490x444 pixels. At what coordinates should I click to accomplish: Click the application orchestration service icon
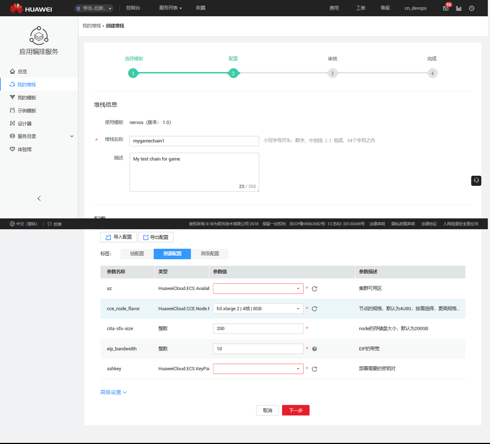39,36
